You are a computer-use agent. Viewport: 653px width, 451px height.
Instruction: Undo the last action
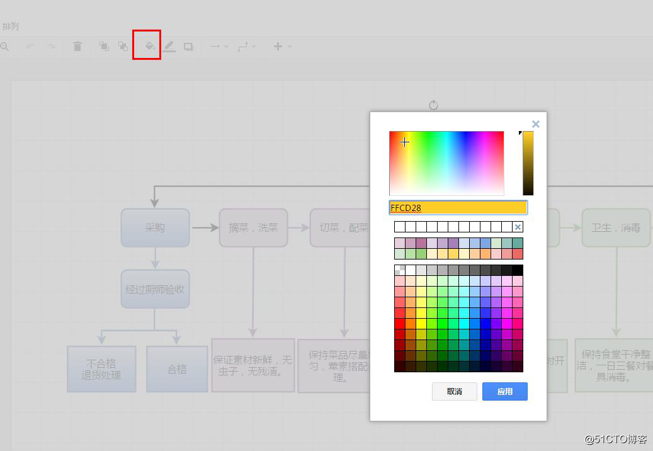(31, 46)
